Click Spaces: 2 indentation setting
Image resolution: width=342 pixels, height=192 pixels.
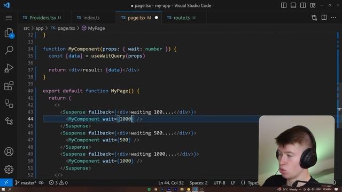tap(198, 183)
